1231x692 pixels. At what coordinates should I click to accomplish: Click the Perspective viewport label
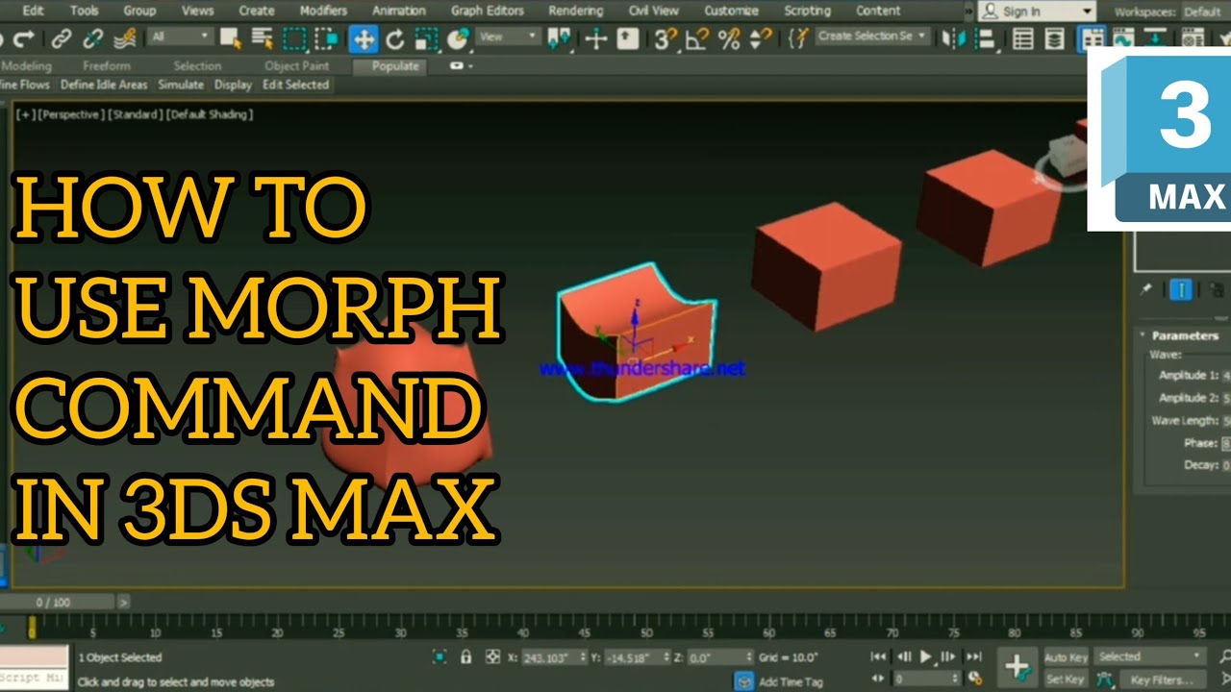pyautogui.click(x=69, y=114)
